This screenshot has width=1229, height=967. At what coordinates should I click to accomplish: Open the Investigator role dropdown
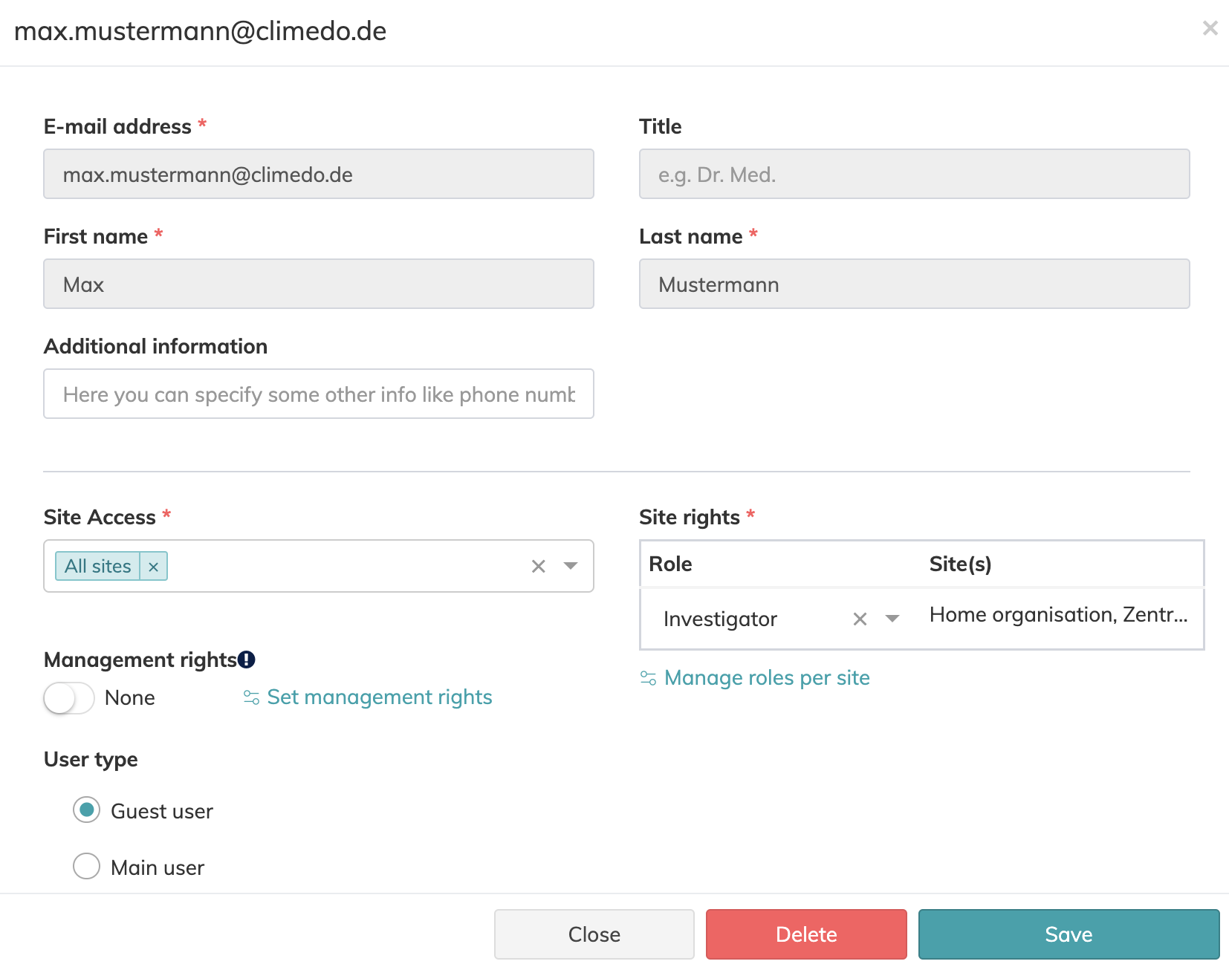click(x=892, y=619)
